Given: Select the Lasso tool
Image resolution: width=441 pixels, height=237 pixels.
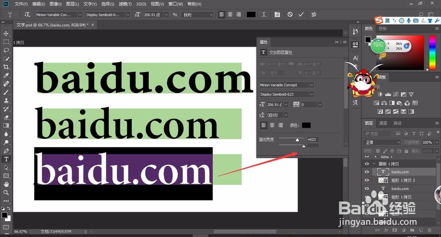Looking at the screenshot, I should pos(6,51).
